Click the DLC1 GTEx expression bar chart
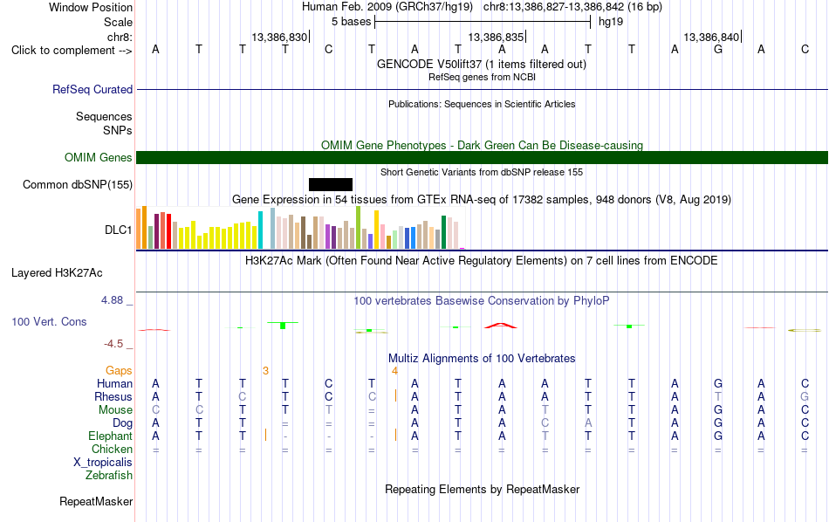 [300, 228]
